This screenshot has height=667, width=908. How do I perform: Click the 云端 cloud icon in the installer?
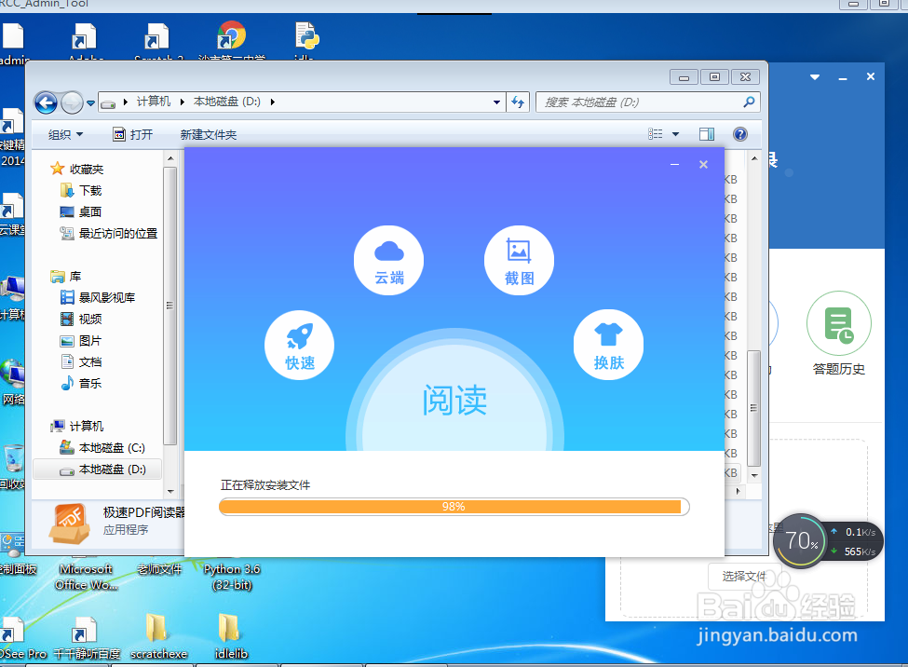[388, 260]
